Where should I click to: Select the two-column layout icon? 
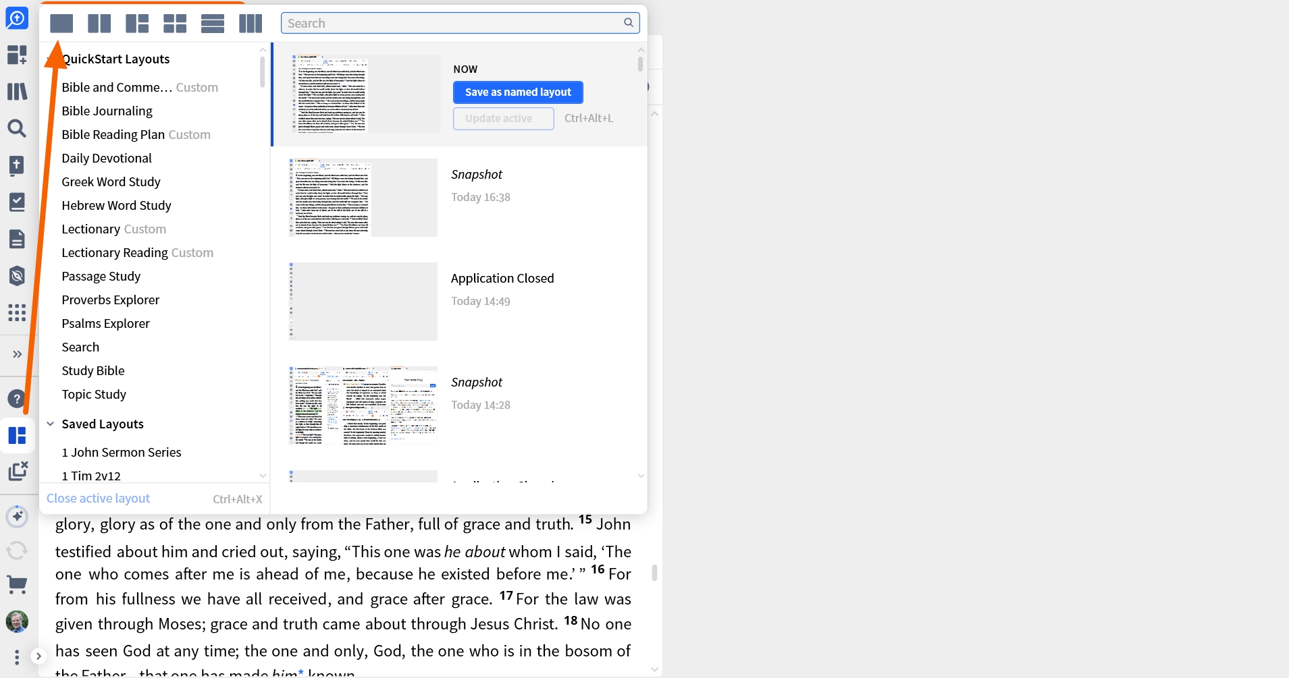click(99, 24)
